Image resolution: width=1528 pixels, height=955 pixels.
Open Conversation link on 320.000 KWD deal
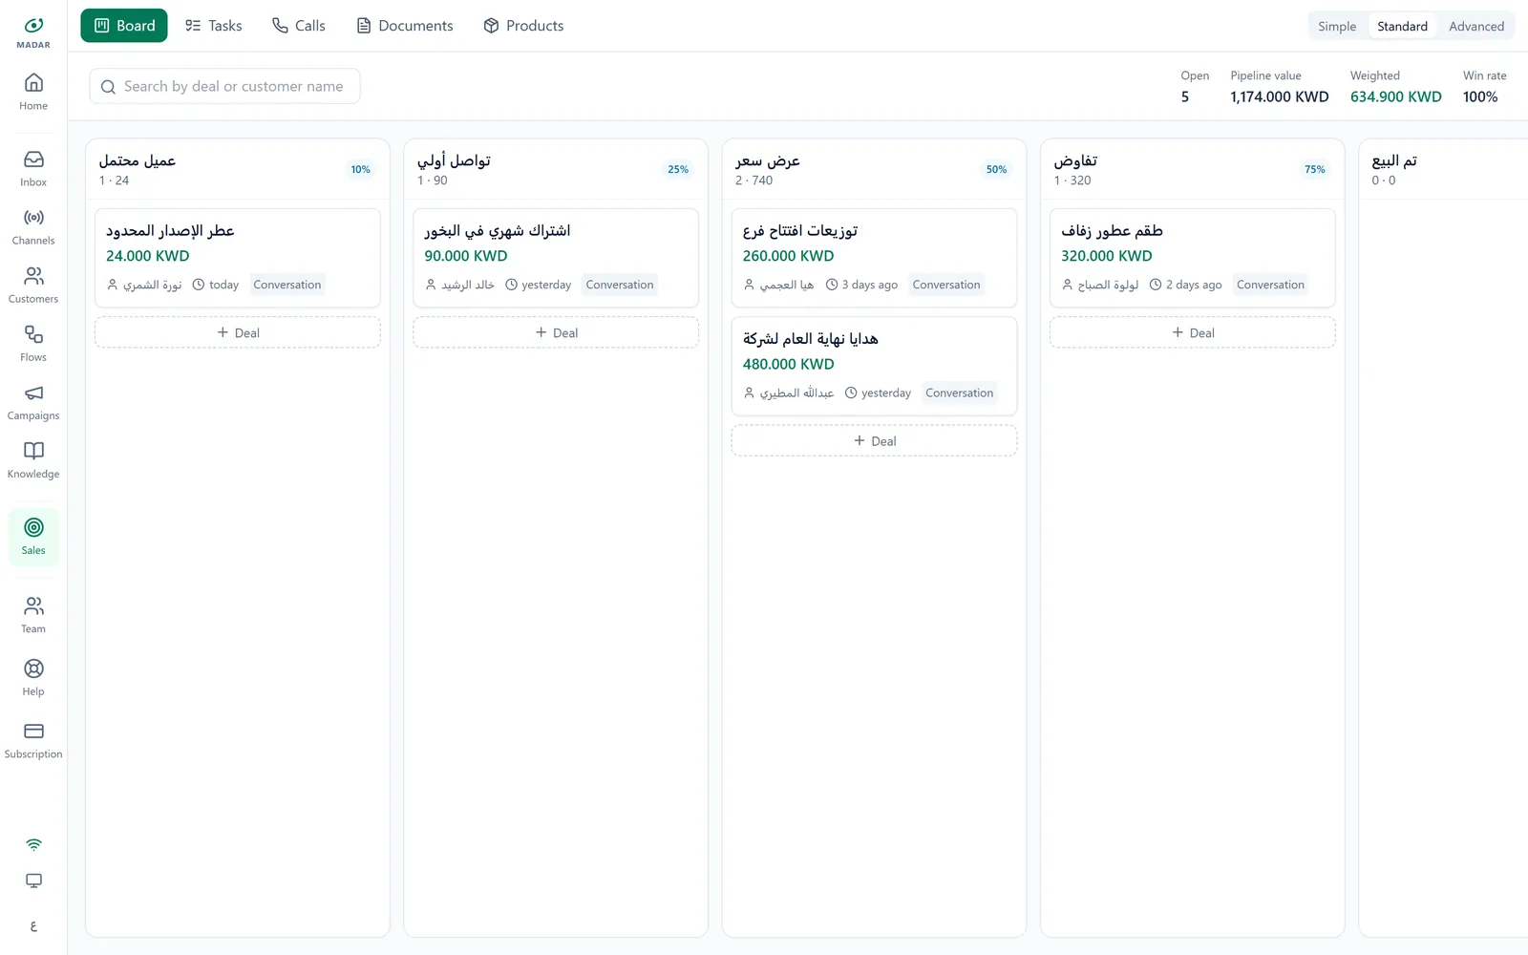click(x=1270, y=285)
